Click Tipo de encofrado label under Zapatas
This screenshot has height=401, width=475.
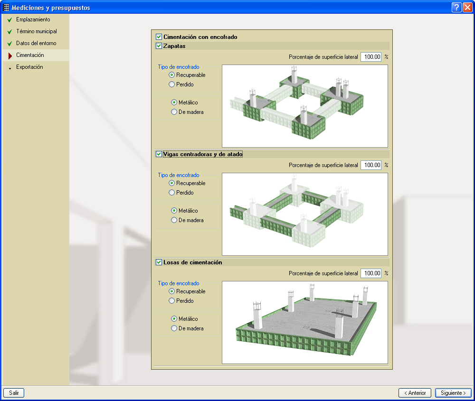click(x=179, y=67)
